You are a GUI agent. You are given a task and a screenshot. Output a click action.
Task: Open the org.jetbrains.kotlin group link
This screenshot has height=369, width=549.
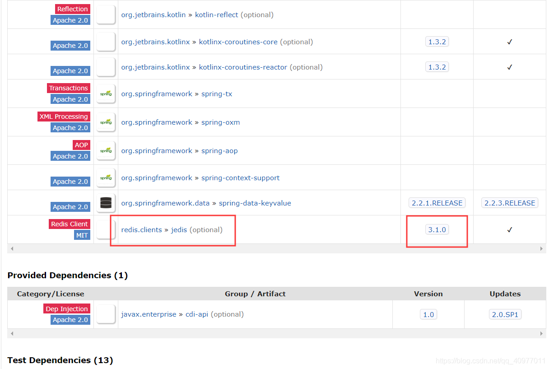pos(154,14)
